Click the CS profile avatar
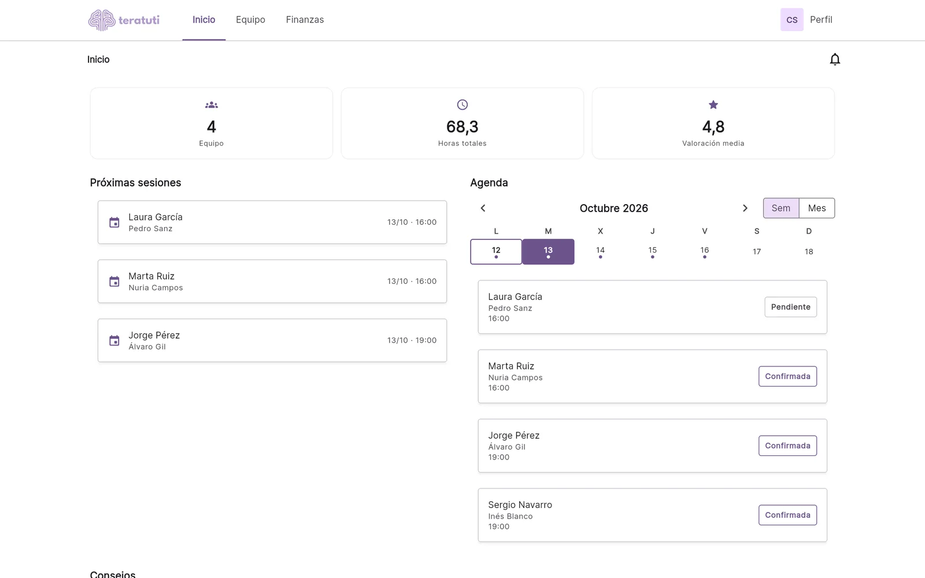925x578 pixels. click(792, 20)
